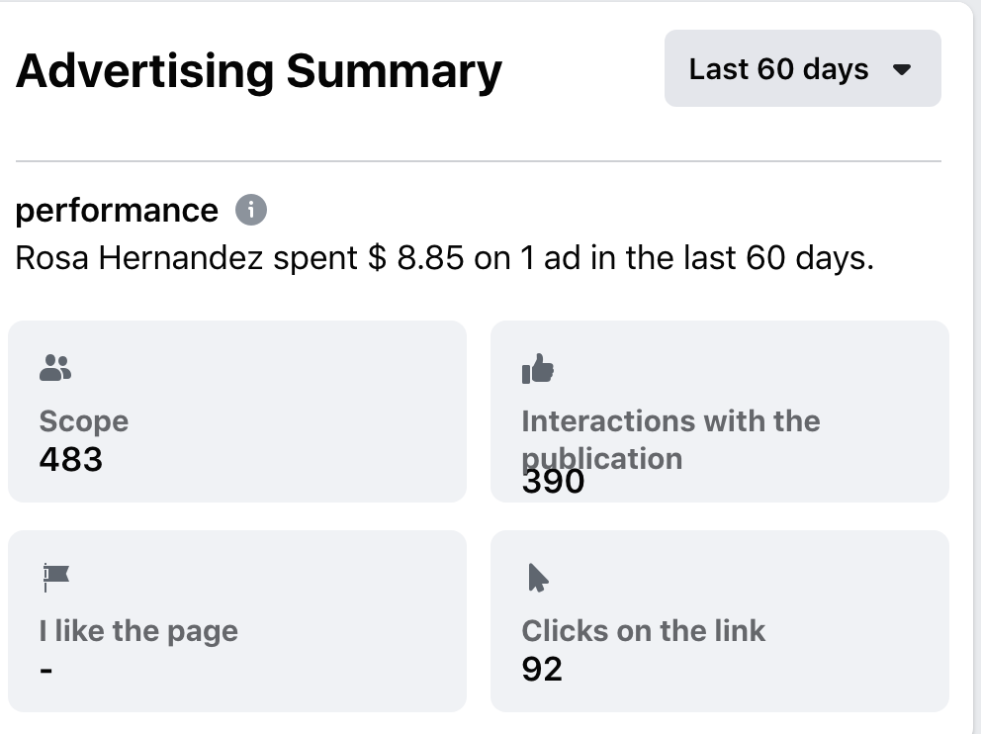Select the Scope metric card
981x734 pixels.
pyautogui.click(x=237, y=412)
